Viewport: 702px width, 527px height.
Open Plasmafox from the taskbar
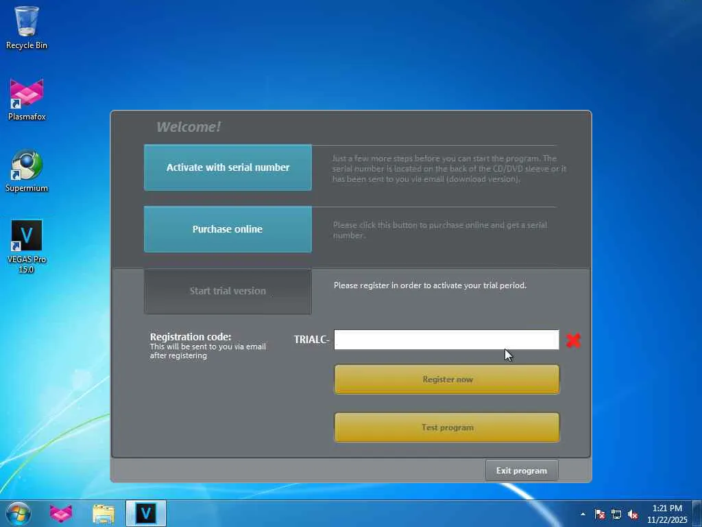pos(61,513)
